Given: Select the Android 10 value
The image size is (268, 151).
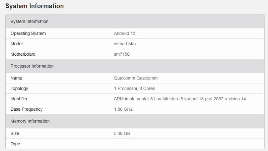Looking at the screenshot, I should (x=124, y=33).
